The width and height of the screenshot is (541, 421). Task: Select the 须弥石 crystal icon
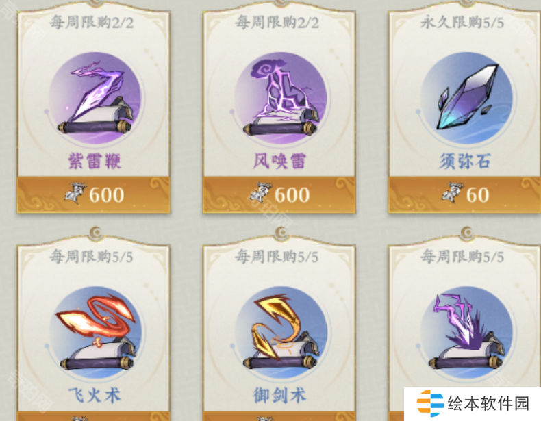466,98
